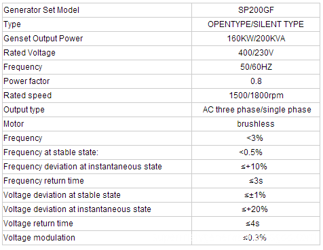Click the OPENTYPE/SILENT TYPE cell
Image resolution: width=323 pixels, height=250 pixels.
click(256, 24)
